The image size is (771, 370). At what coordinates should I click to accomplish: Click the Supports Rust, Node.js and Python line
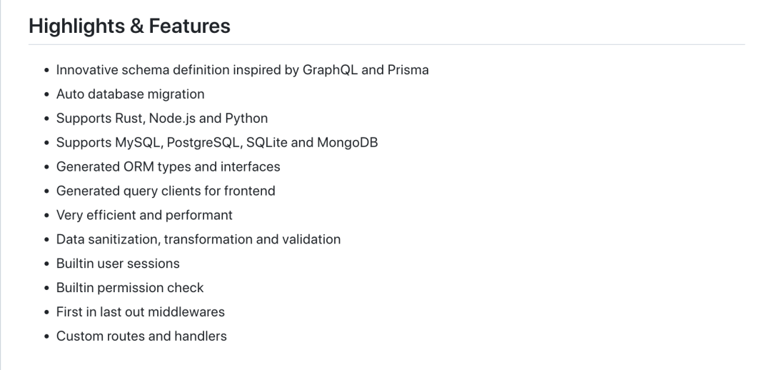coord(162,118)
